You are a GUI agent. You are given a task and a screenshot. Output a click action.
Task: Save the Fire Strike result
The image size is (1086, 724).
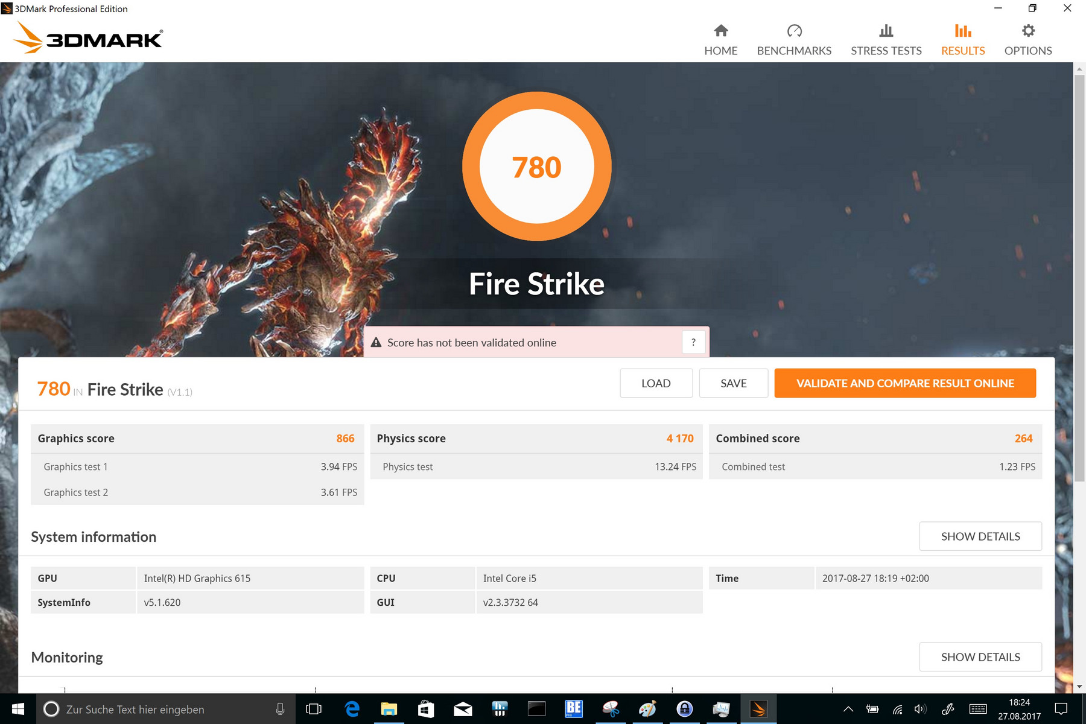point(733,383)
